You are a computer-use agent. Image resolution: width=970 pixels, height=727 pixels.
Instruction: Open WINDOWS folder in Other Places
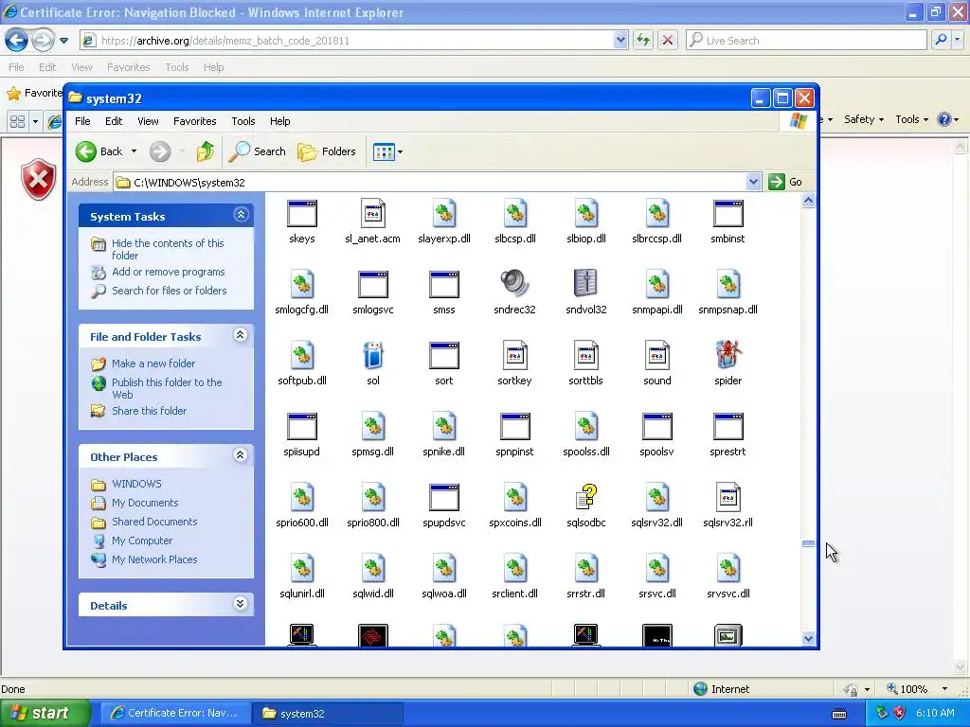tap(136, 484)
